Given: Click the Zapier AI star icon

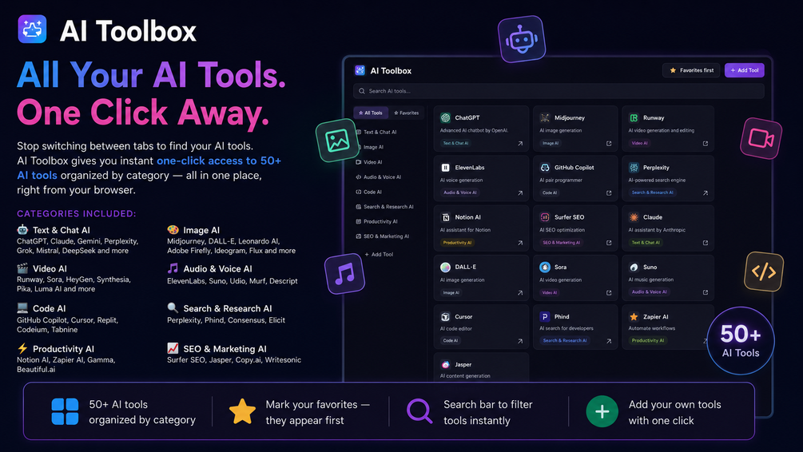Looking at the screenshot, I should click(x=634, y=316).
